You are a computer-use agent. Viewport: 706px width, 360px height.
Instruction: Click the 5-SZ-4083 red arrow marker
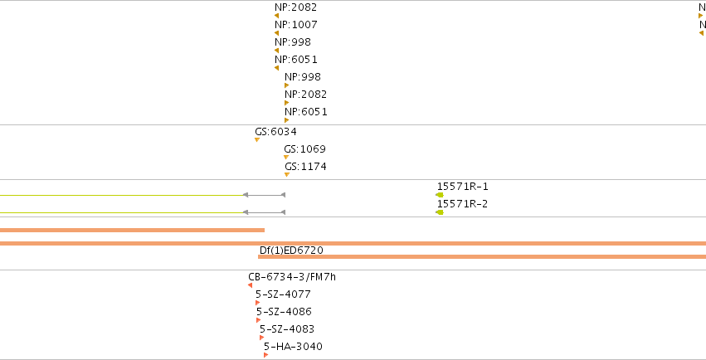tap(261, 338)
